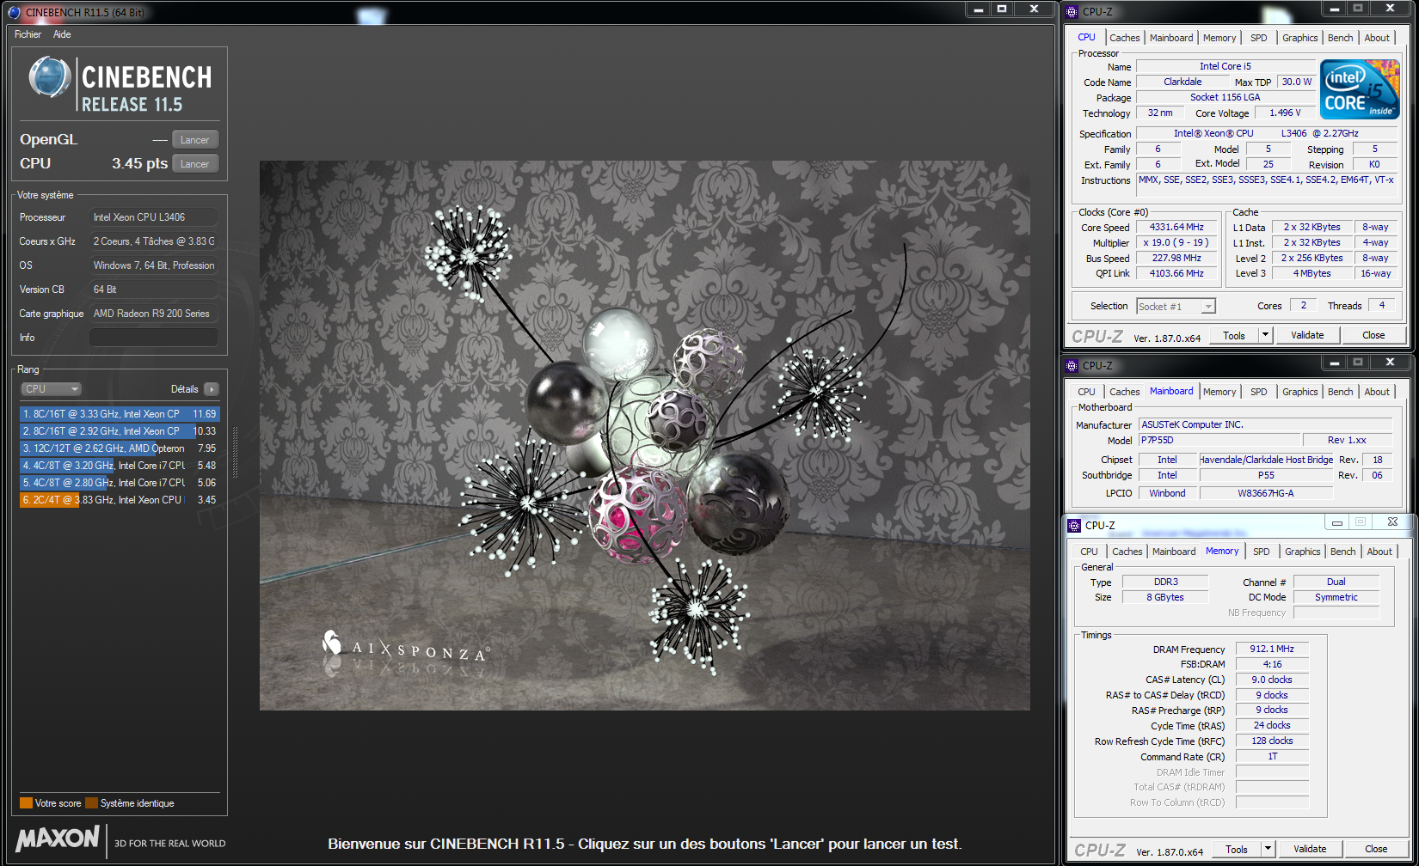
Task: Maximize the Cinebench window
Action: [1002, 9]
